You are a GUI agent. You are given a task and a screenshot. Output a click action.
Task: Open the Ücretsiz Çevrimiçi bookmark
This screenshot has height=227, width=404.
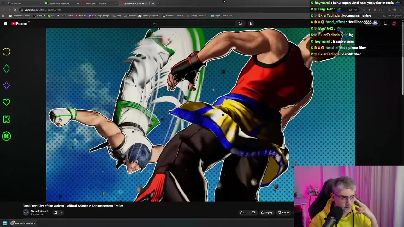click(x=149, y=16)
